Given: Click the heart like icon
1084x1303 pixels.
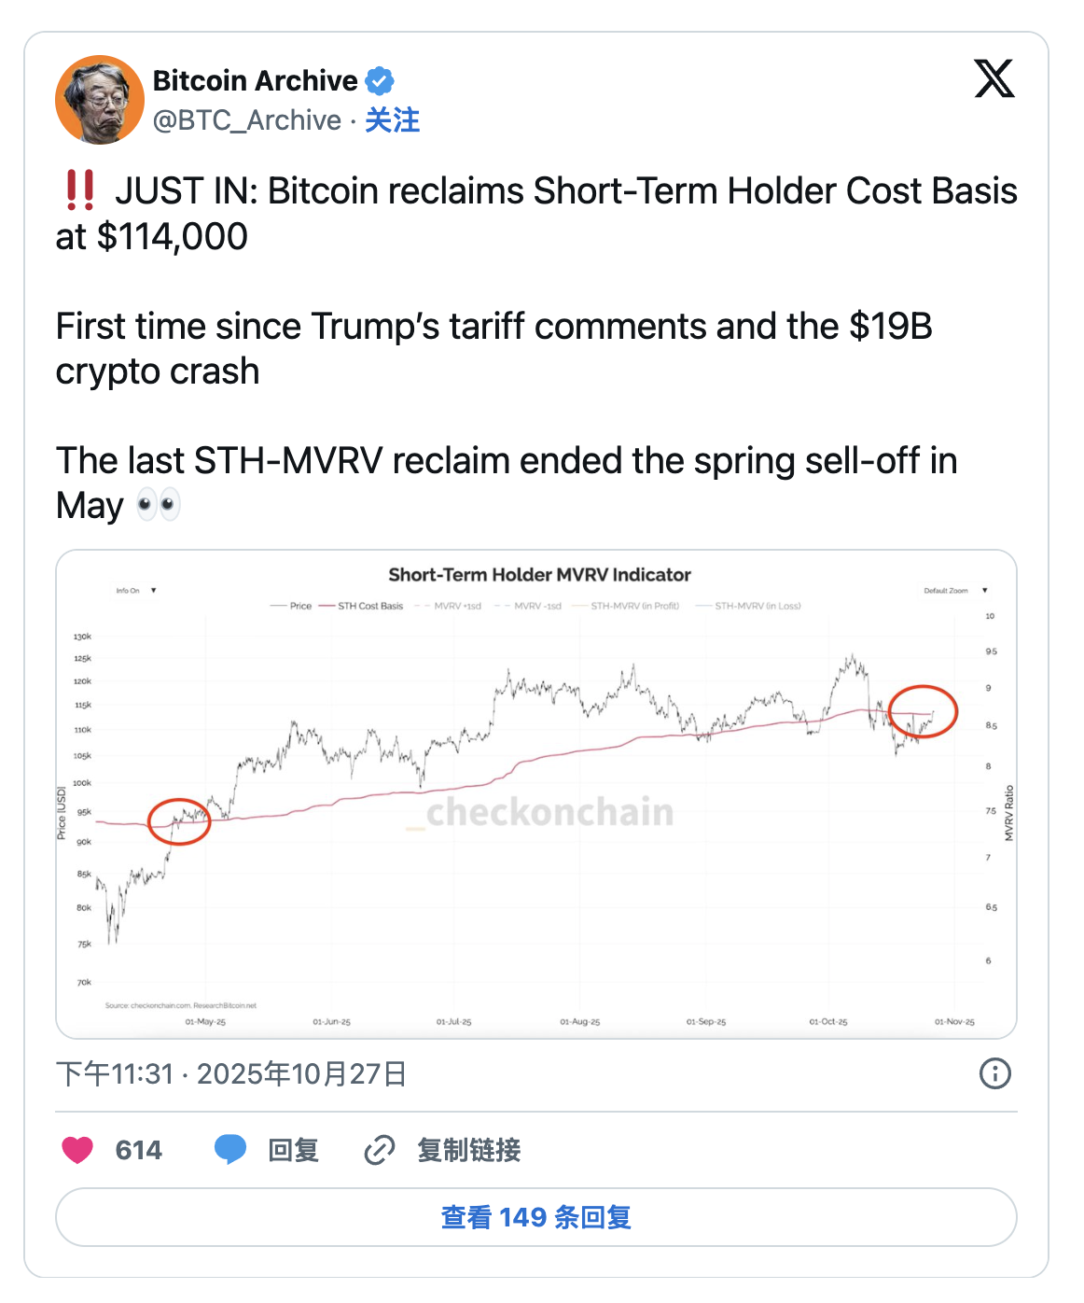Looking at the screenshot, I should [x=77, y=1150].
